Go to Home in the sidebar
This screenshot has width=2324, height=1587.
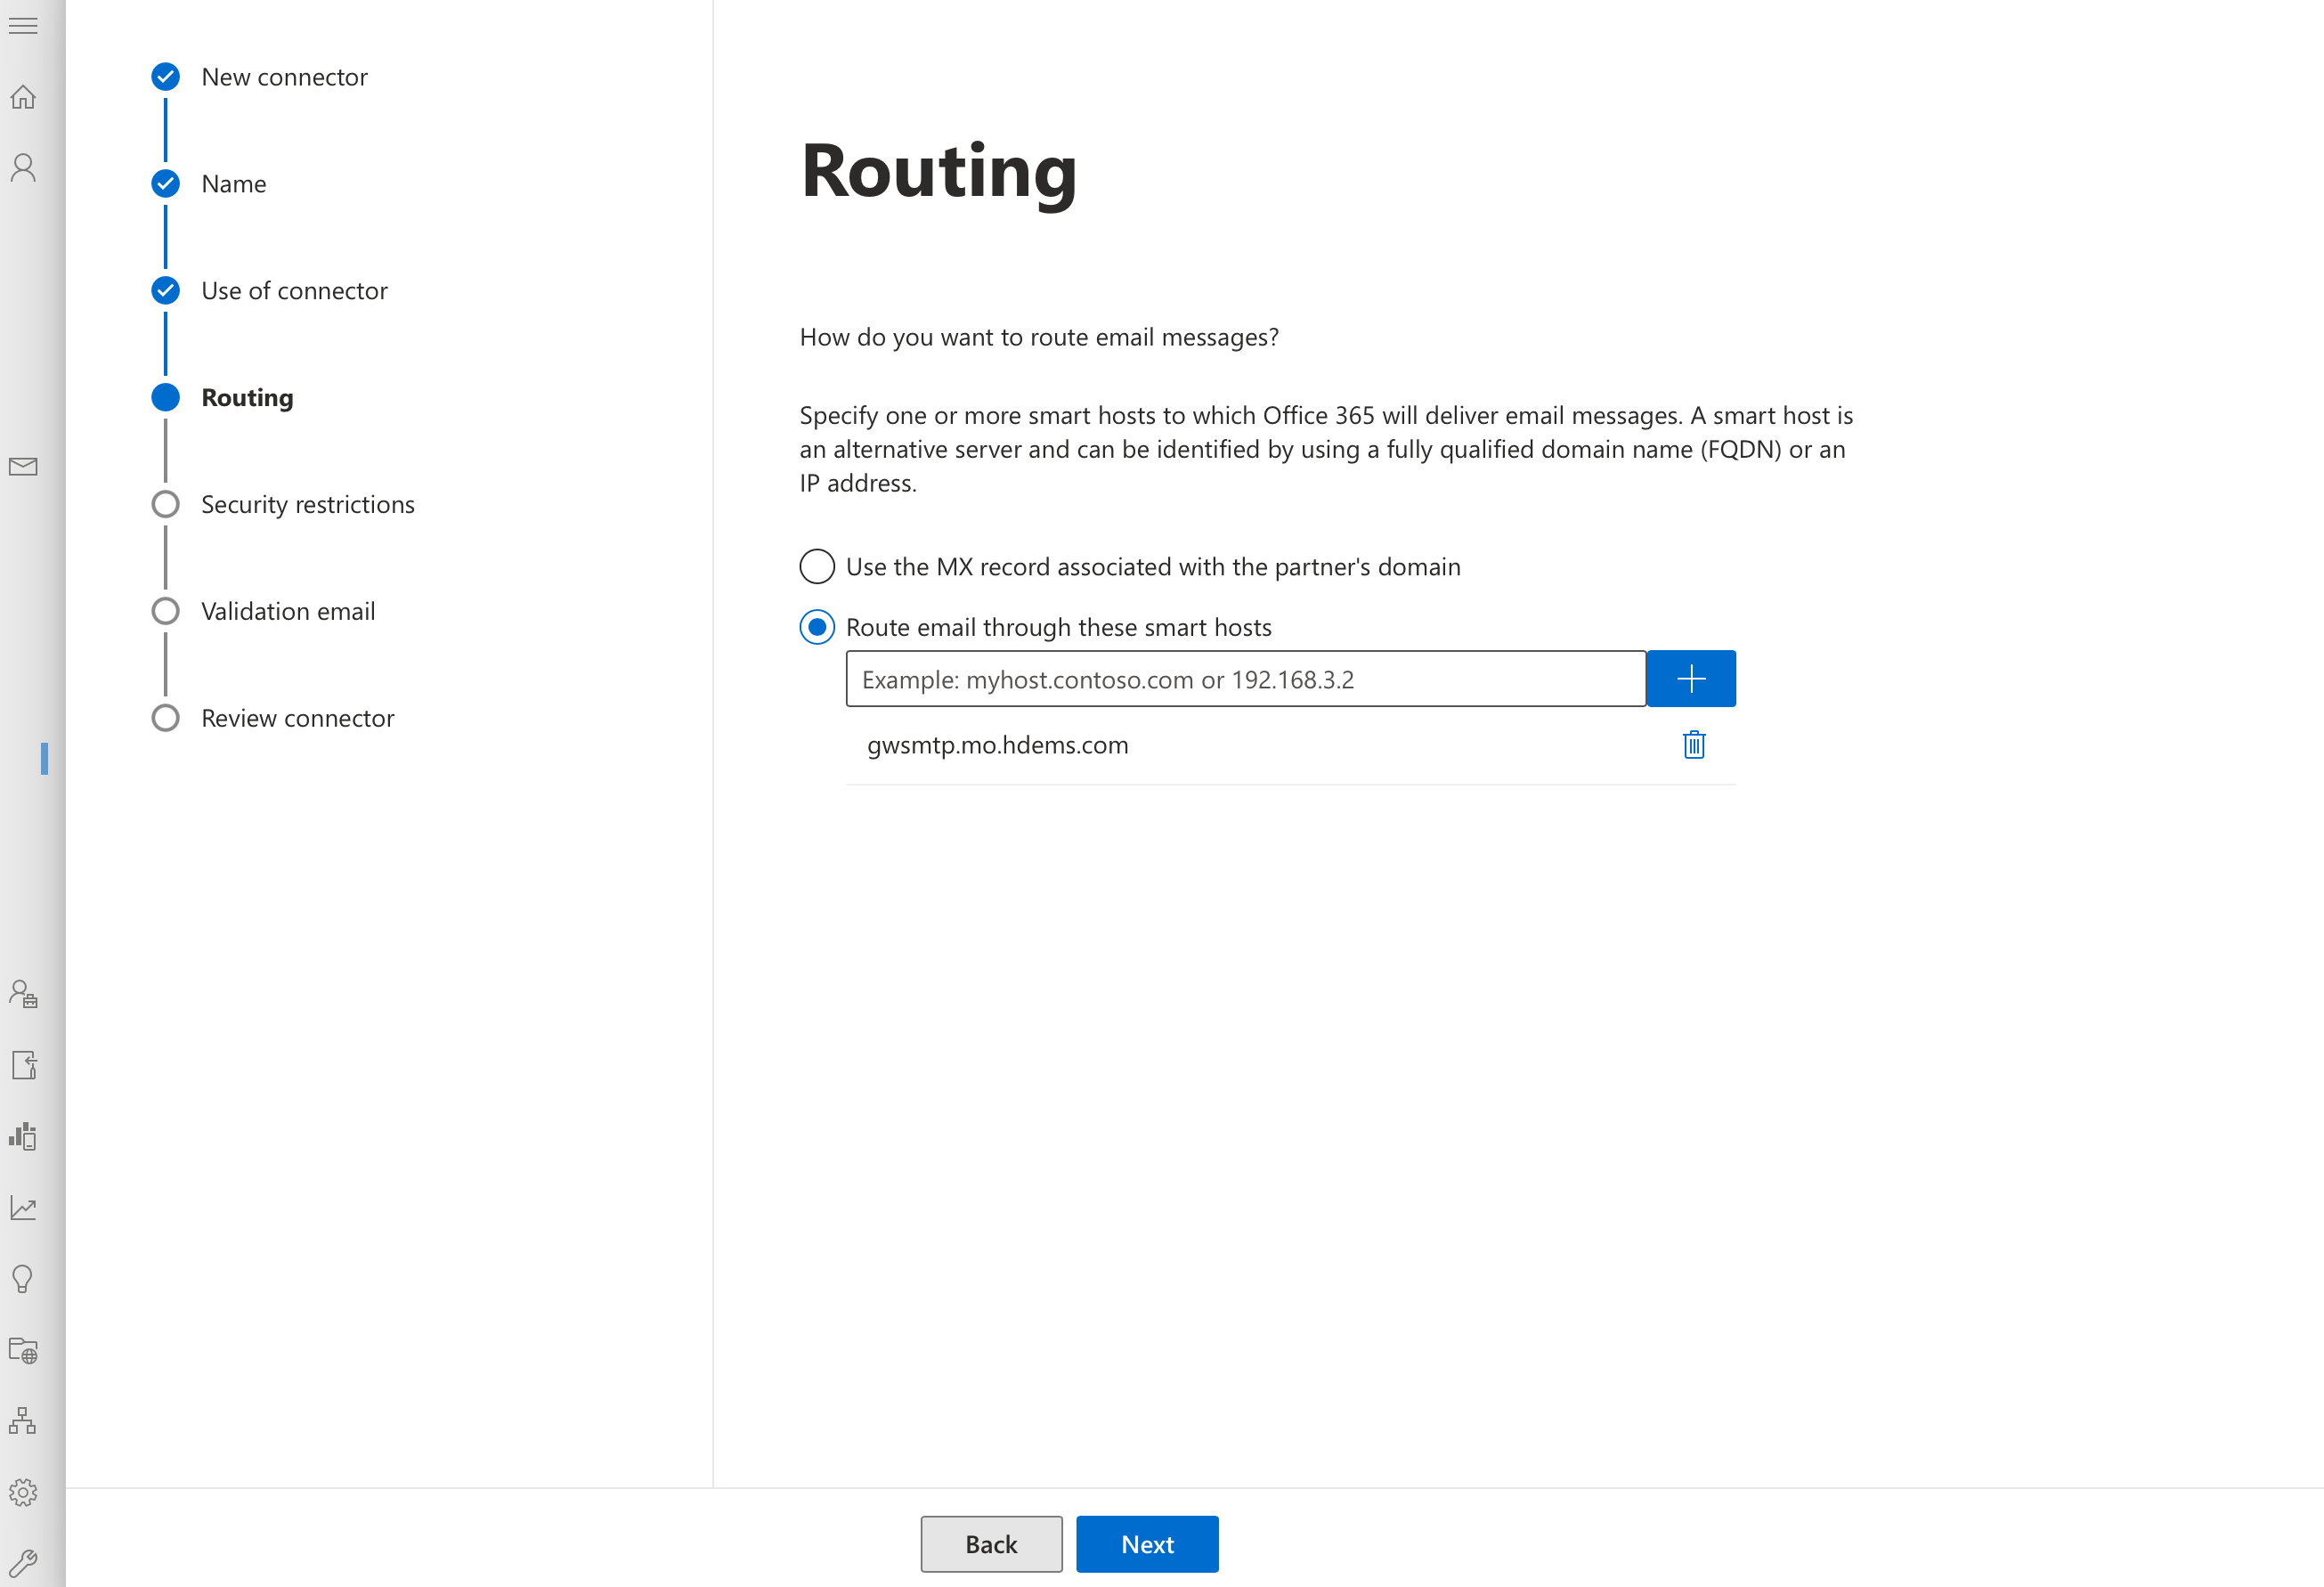coord(23,97)
